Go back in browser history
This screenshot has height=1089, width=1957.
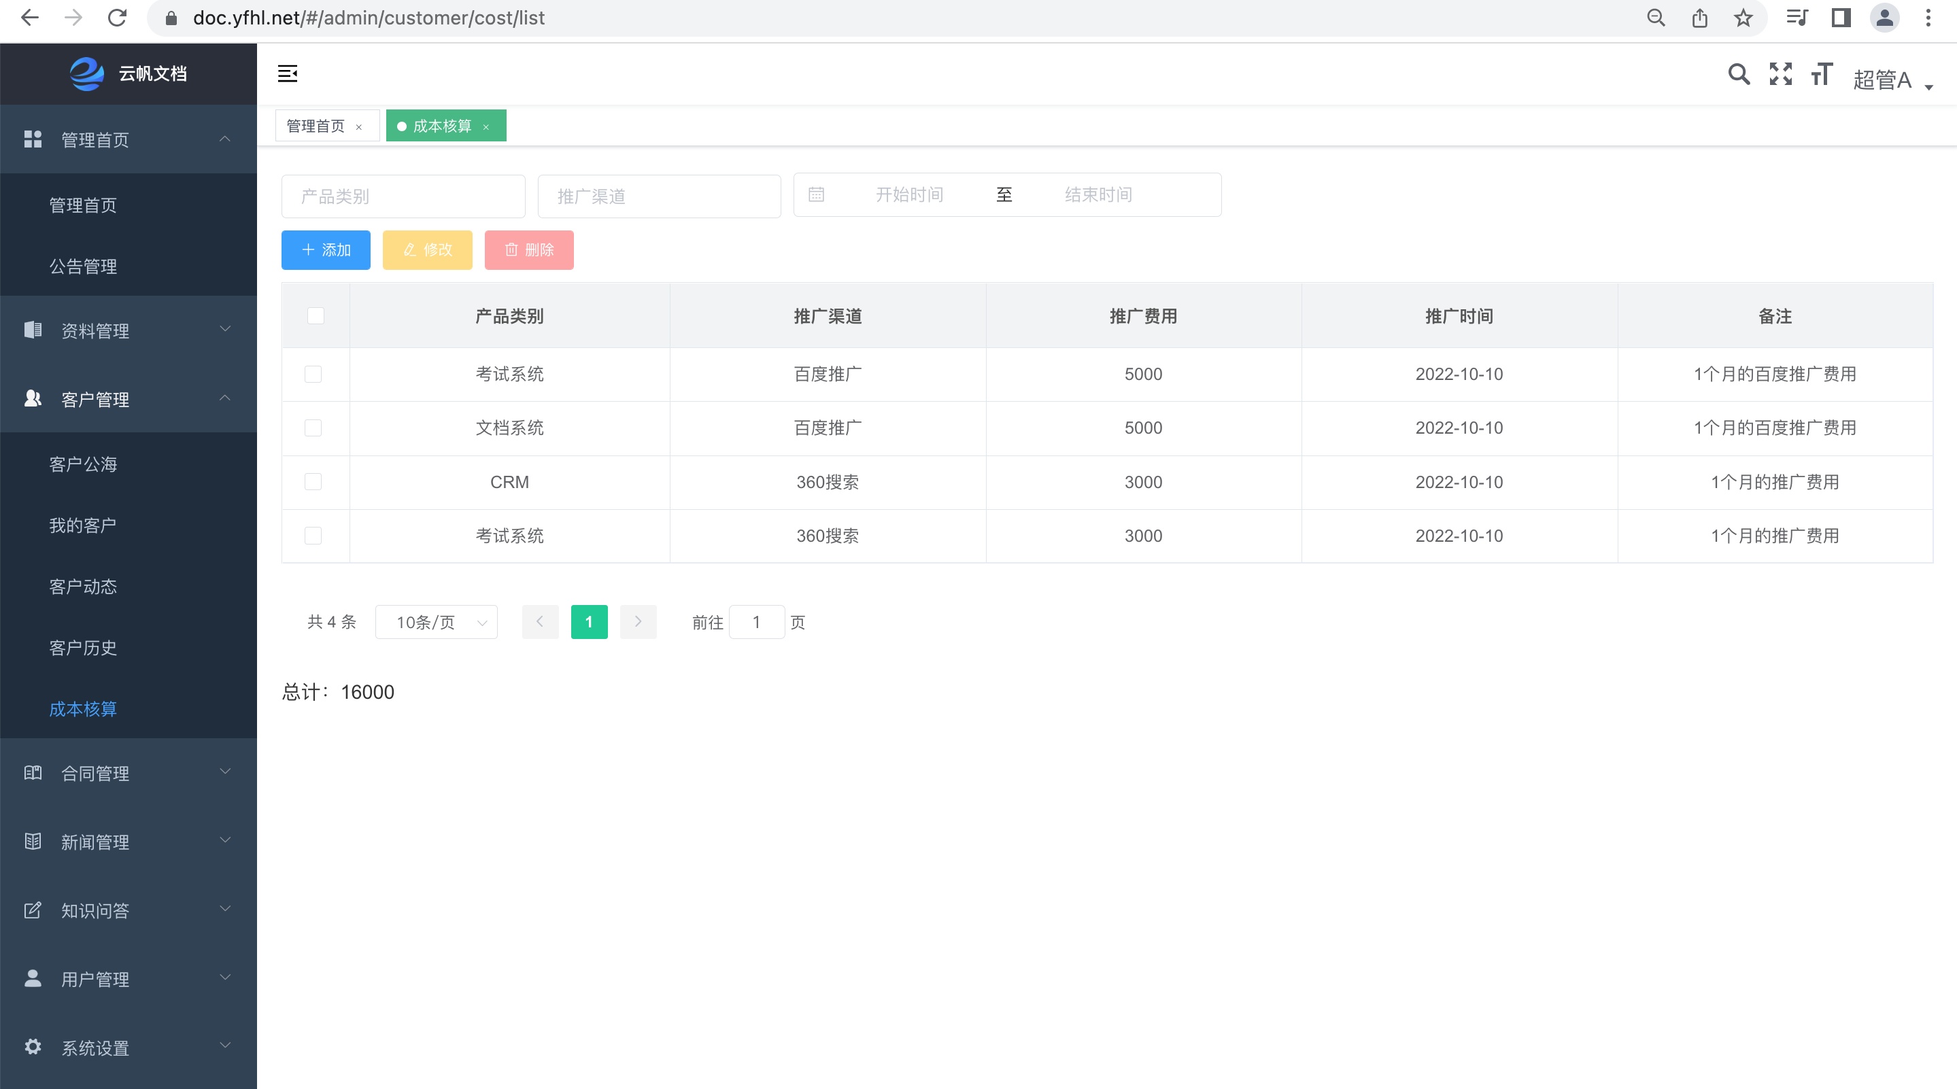[x=30, y=18]
